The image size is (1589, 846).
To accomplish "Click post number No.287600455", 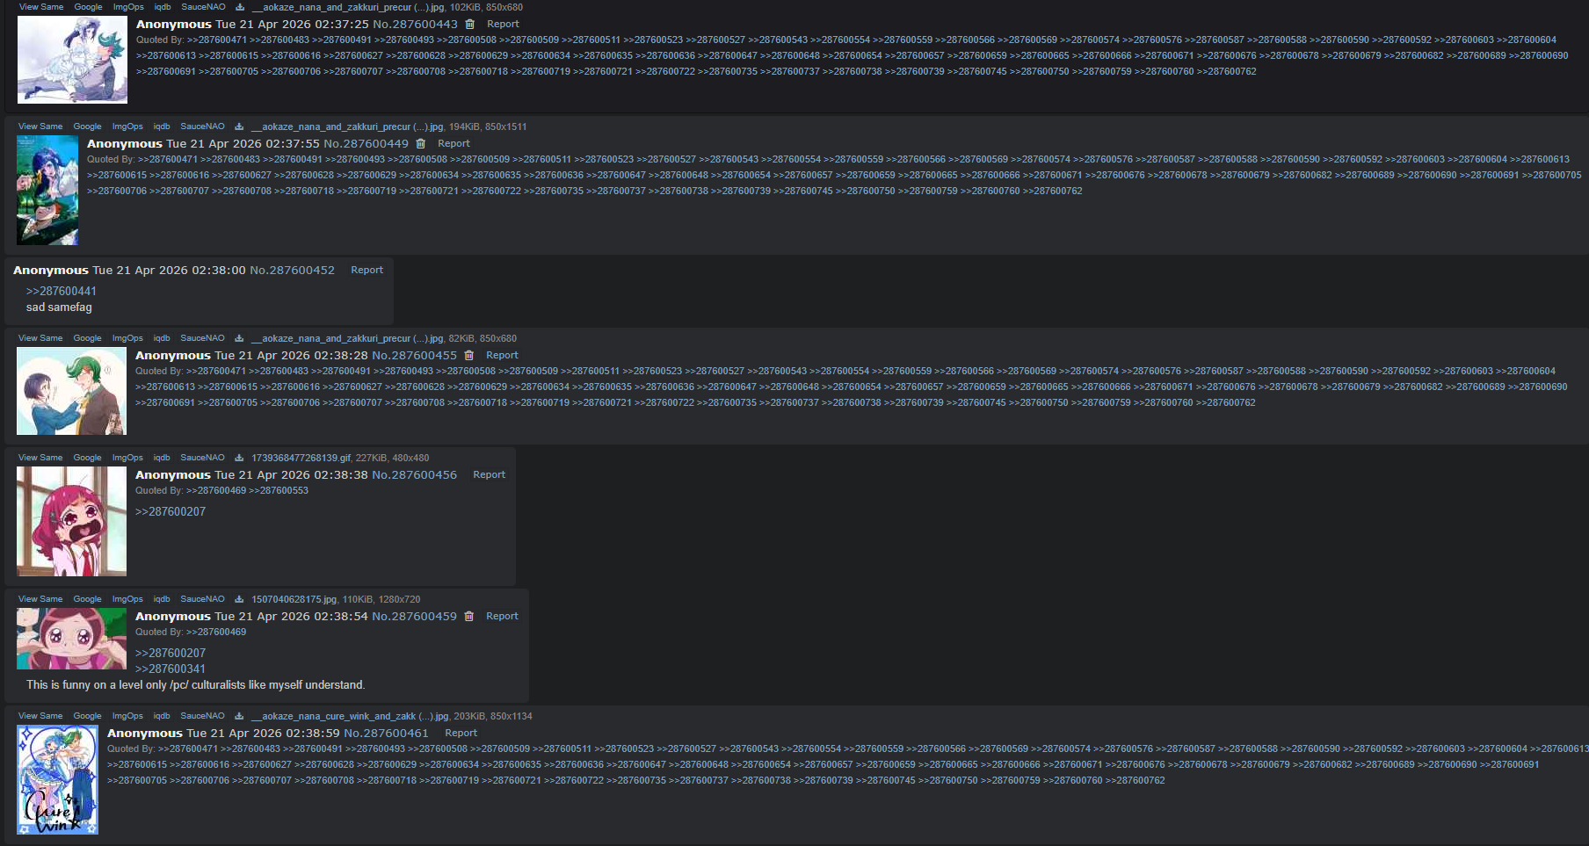I will pos(414,356).
